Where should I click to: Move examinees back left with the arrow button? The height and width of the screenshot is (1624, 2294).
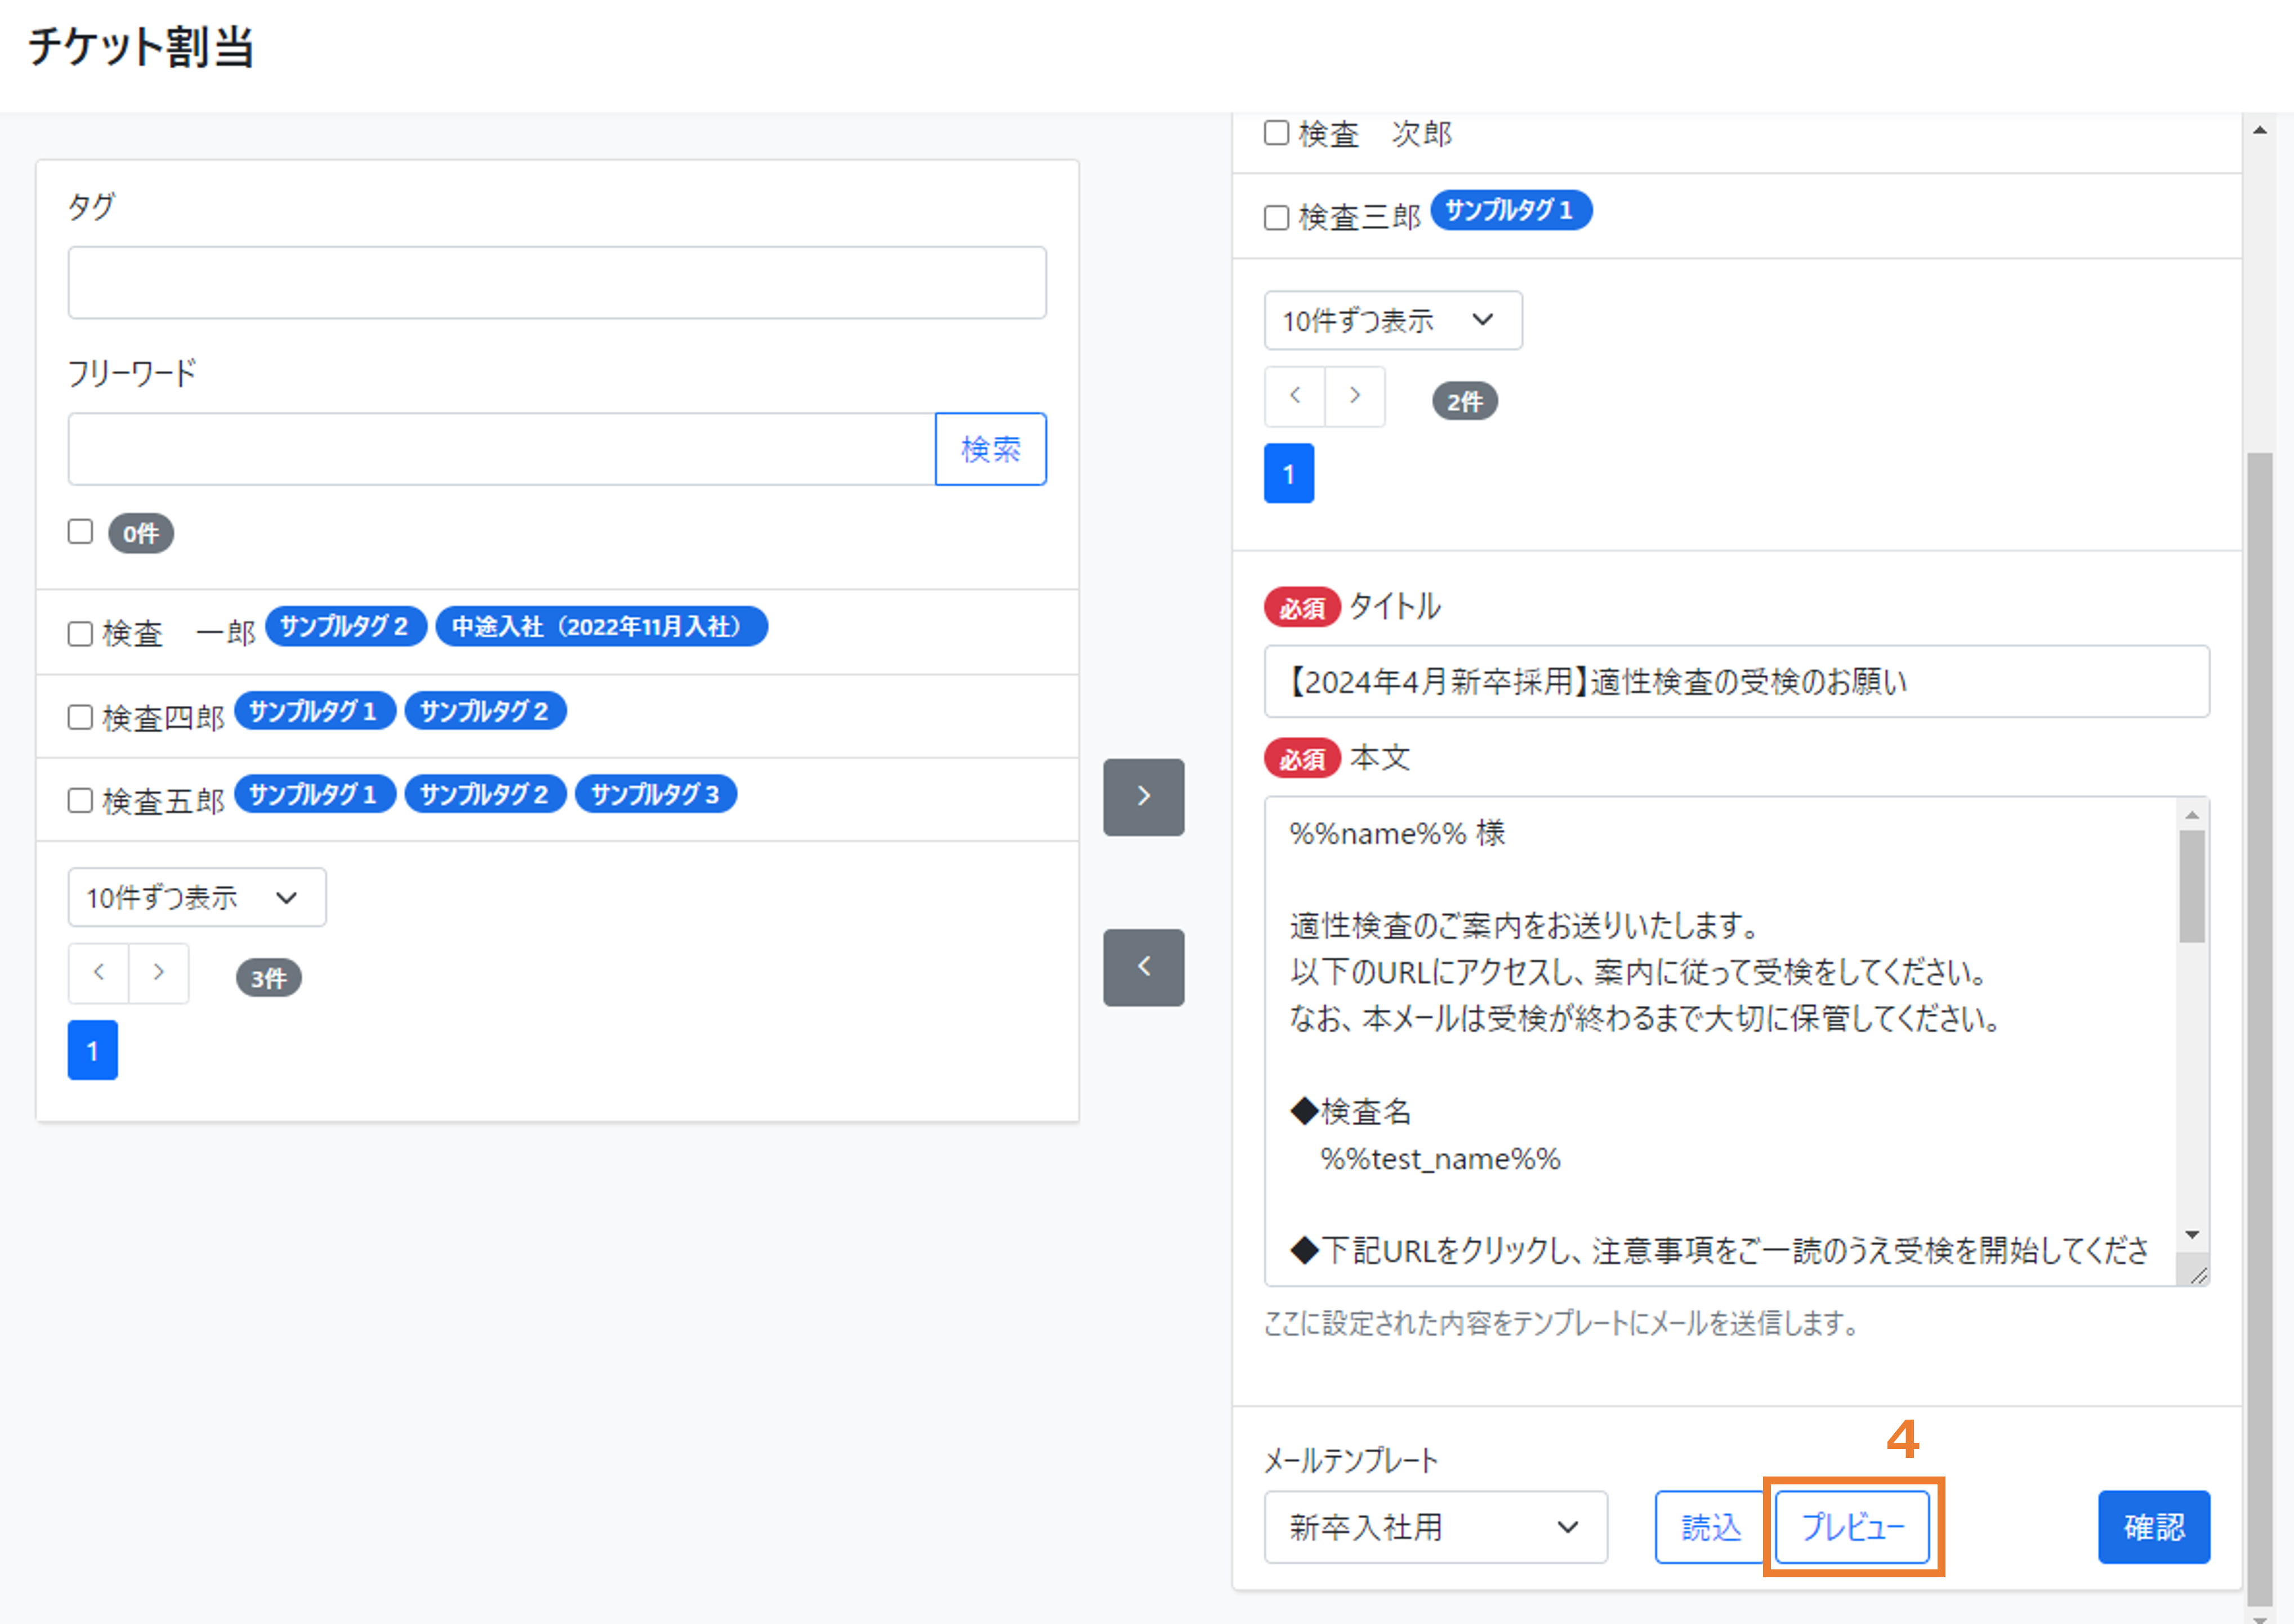(1143, 967)
